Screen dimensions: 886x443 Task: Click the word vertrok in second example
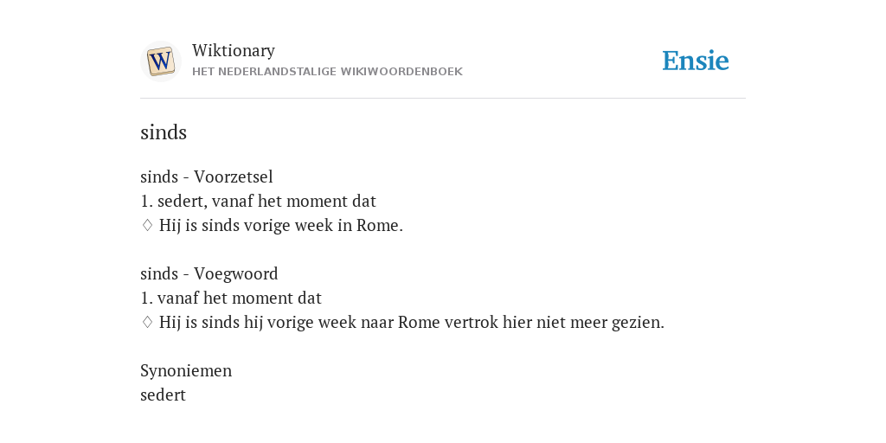tap(472, 322)
